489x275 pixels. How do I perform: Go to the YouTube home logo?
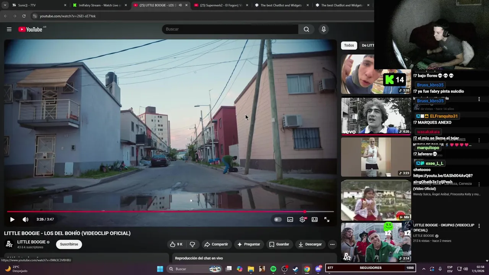(x=30, y=29)
